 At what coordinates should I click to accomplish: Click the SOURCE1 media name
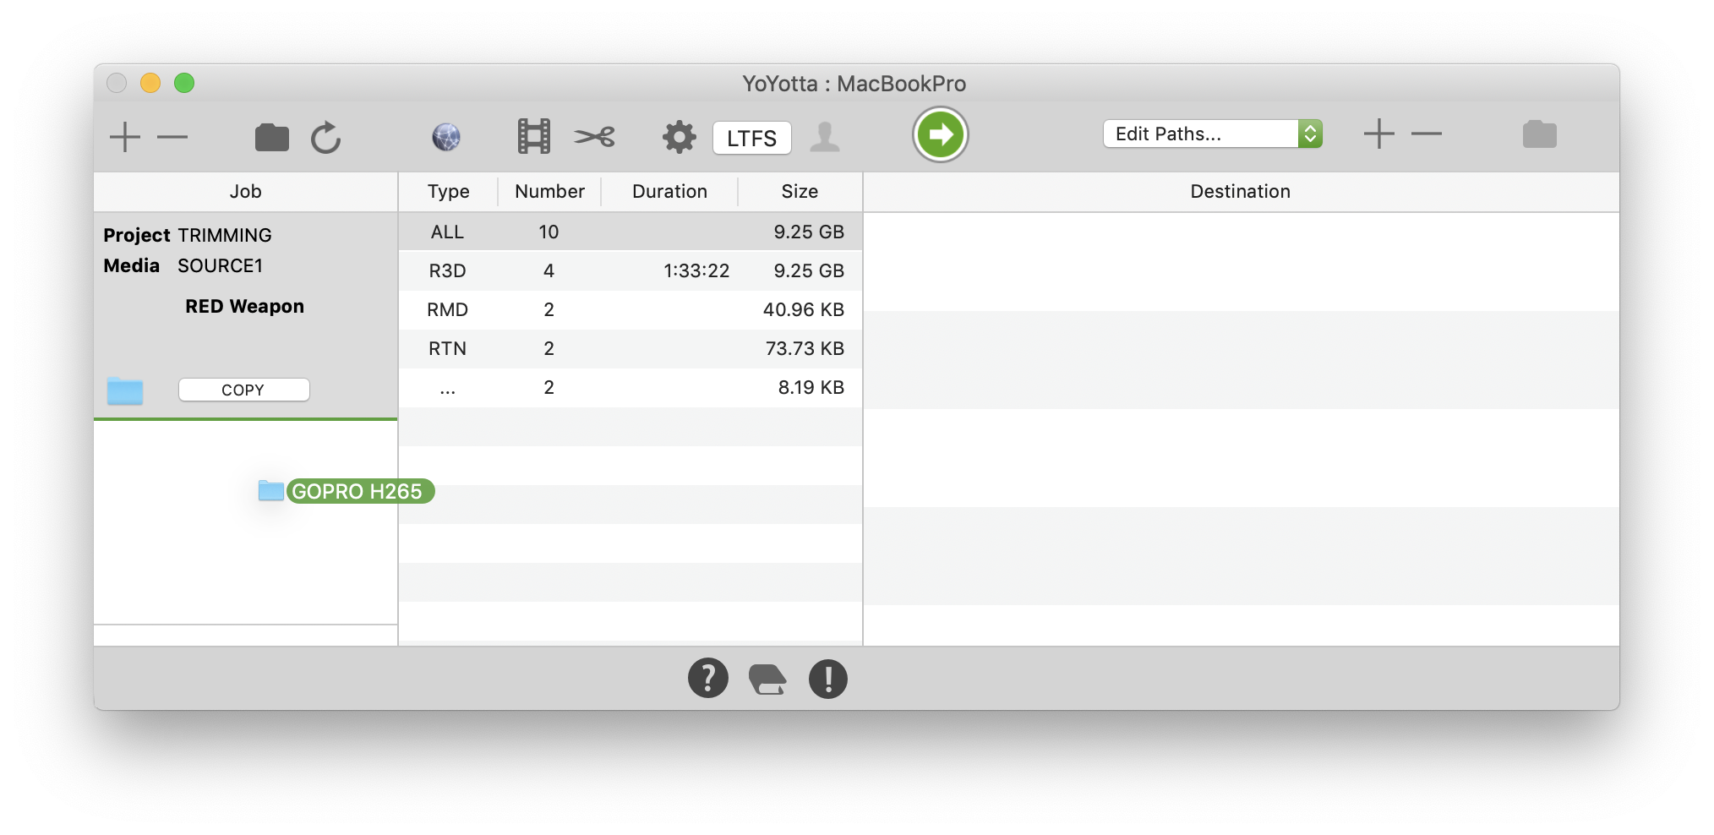(x=221, y=265)
